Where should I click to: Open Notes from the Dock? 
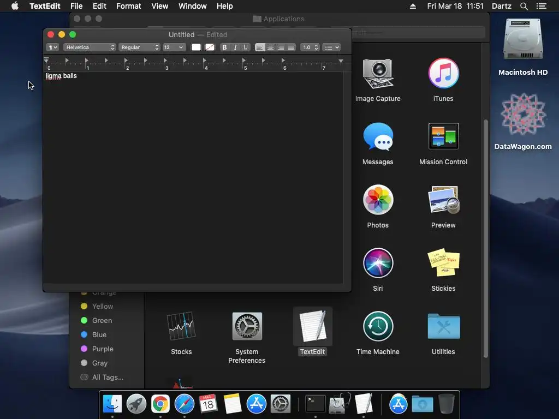pyautogui.click(x=233, y=404)
